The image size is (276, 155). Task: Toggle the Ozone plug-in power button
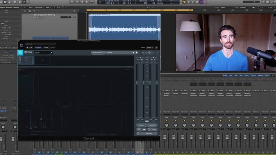coord(22,45)
